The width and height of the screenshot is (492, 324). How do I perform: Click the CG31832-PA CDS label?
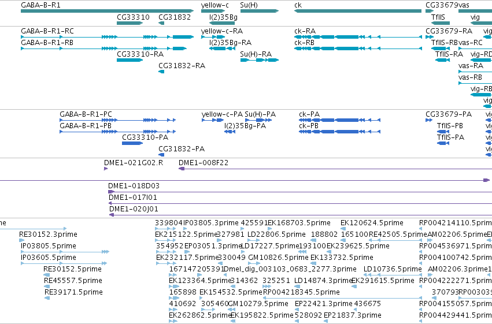point(182,149)
